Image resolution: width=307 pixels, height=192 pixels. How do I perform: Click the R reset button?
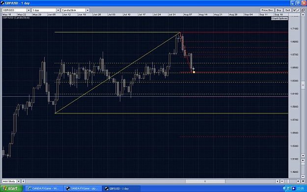(x=303, y=181)
